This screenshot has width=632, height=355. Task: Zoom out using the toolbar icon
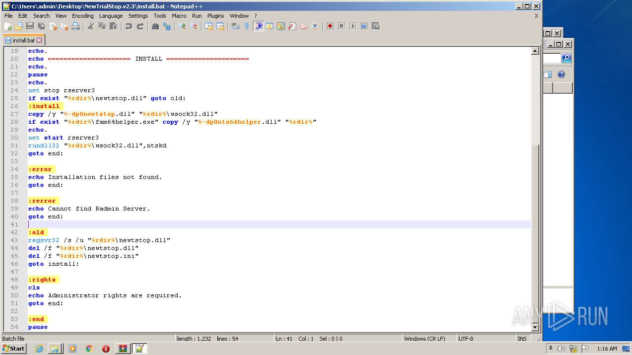[194, 26]
